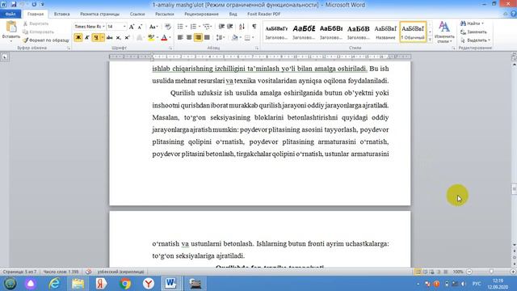The height and width of the screenshot is (291, 517).
Task: Increase font size with the grow font icon
Action: [132, 27]
